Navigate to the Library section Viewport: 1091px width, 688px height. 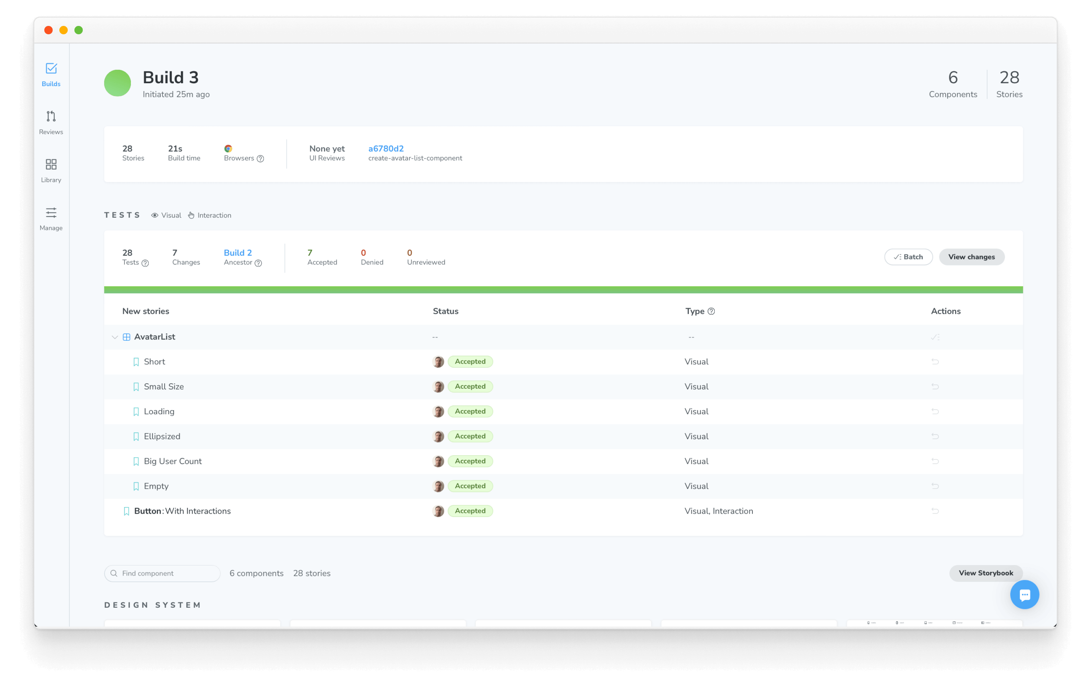point(51,169)
